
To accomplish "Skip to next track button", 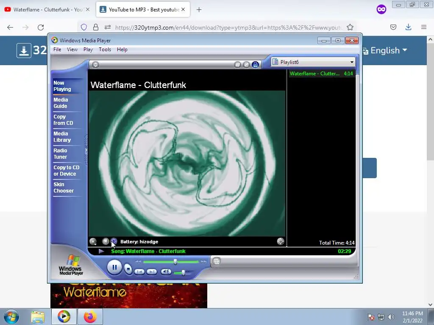I will click(x=151, y=272).
